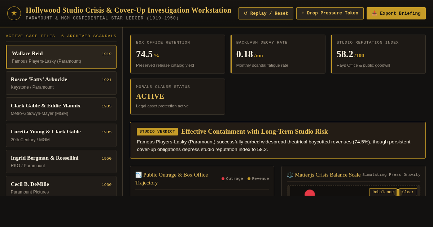Click the Drop Pressure Token button
433x227 pixels.
point(330,13)
